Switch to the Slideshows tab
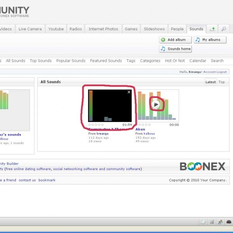This screenshot has width=233, height=233. 154,29
